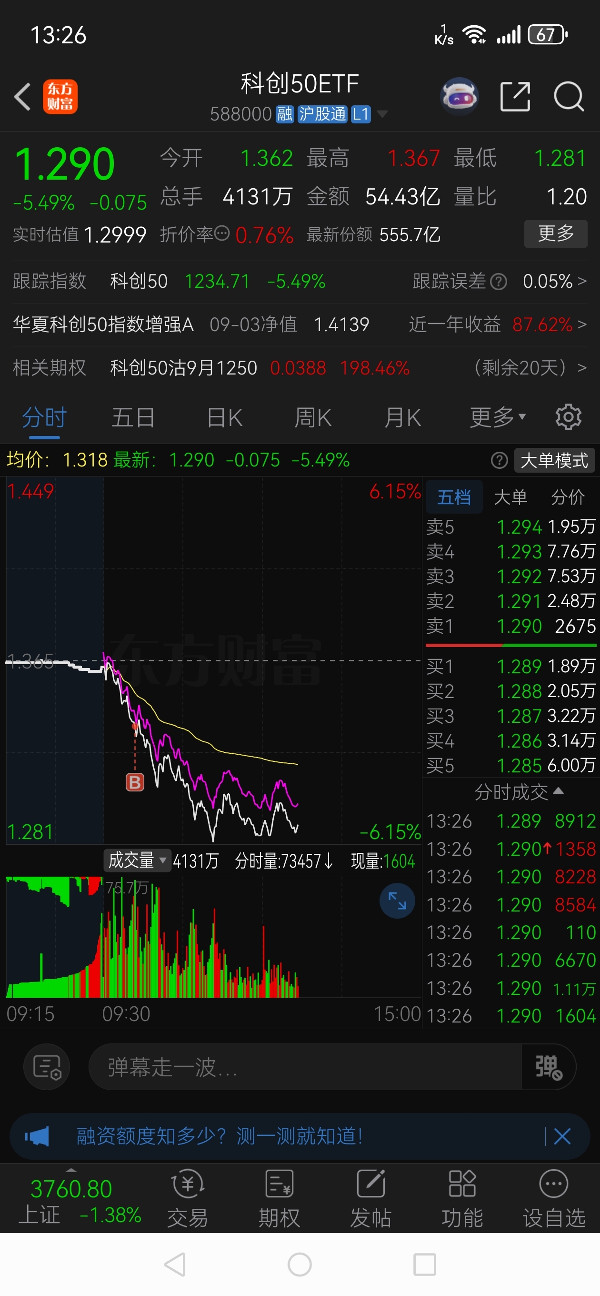This screenshot has height=1296, width=600.
Task: Tap the 实时估值 1.2999 value
Action: (x=115, y=235)
